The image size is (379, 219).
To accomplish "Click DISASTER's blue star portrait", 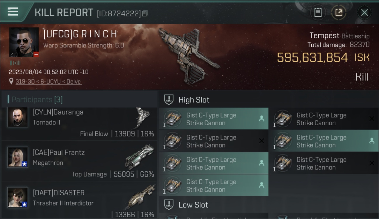I will pos(18,197).
